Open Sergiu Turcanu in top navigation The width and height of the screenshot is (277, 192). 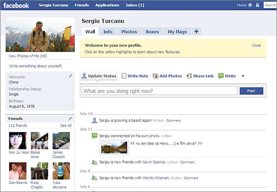coord(54,5)
